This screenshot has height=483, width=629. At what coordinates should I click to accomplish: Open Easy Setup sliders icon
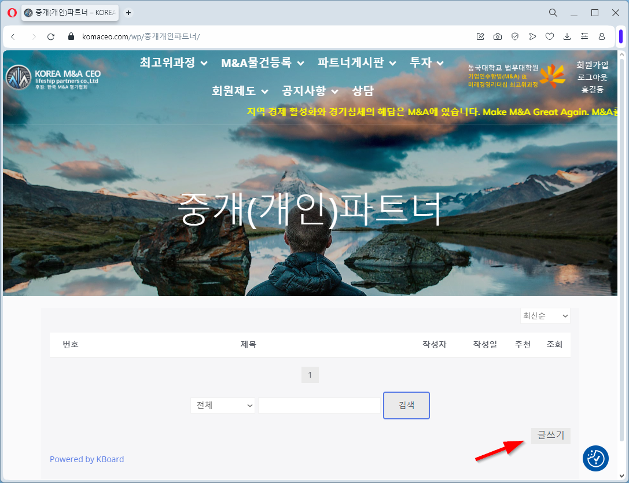584,36
